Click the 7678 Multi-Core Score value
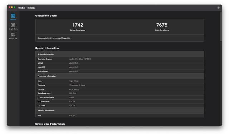Image resolution: width=229 pixels, height=135 pixels. (162, 25)
